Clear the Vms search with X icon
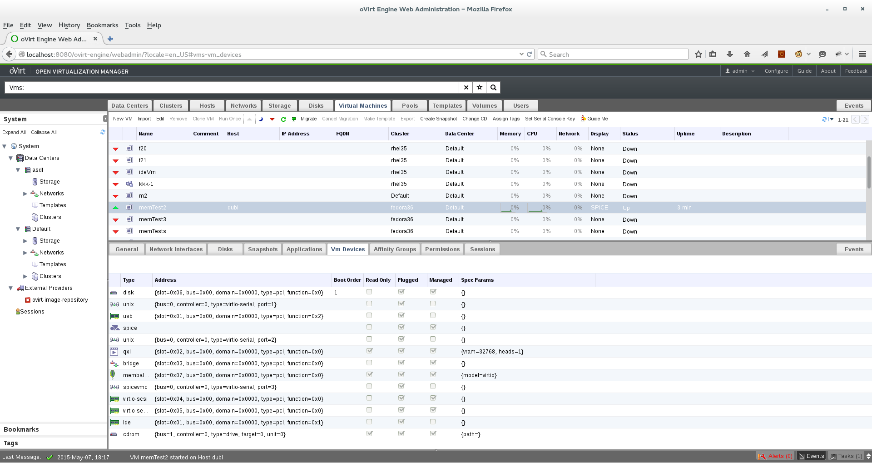This screenshot has height=463, width=872. (466, 88)
